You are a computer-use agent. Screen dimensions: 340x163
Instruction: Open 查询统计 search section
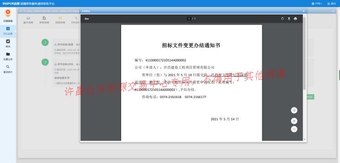pos(8,69)
